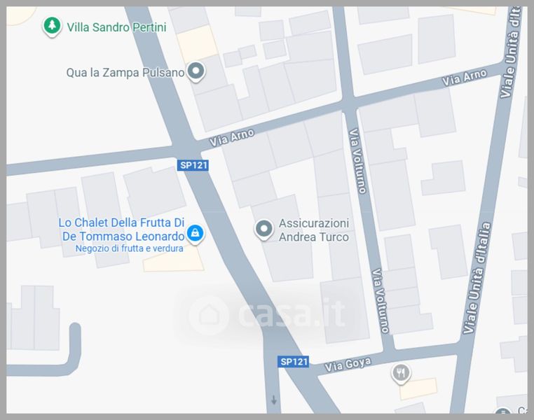This screenshot has height=420, width=534.
Task: Click the one-way arrow on the bottom road
Action: click(x=273, y=400)
